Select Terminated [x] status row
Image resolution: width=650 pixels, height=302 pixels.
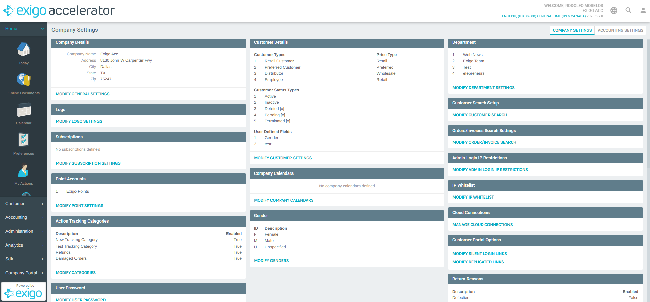(x=347, y=121)
